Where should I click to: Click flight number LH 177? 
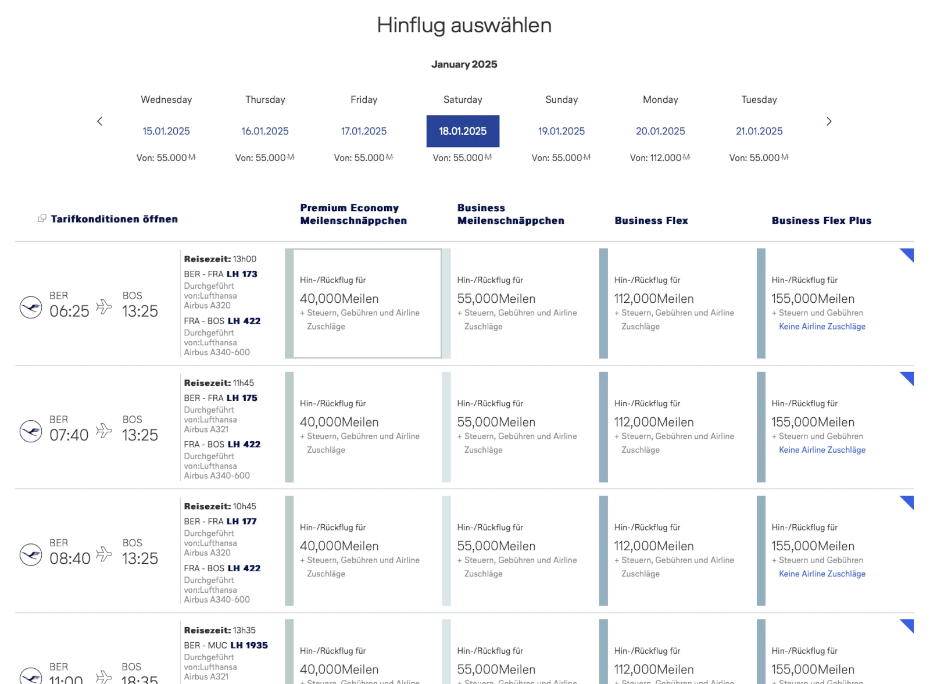coord(242,521)
